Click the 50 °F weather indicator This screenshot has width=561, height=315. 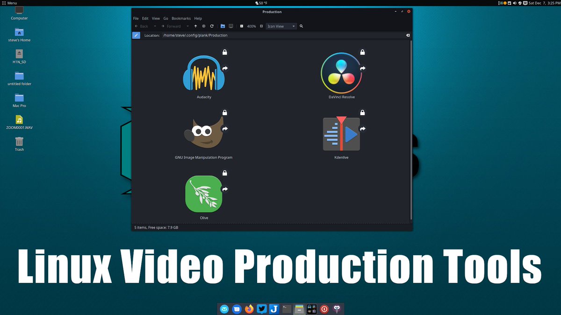261,3
